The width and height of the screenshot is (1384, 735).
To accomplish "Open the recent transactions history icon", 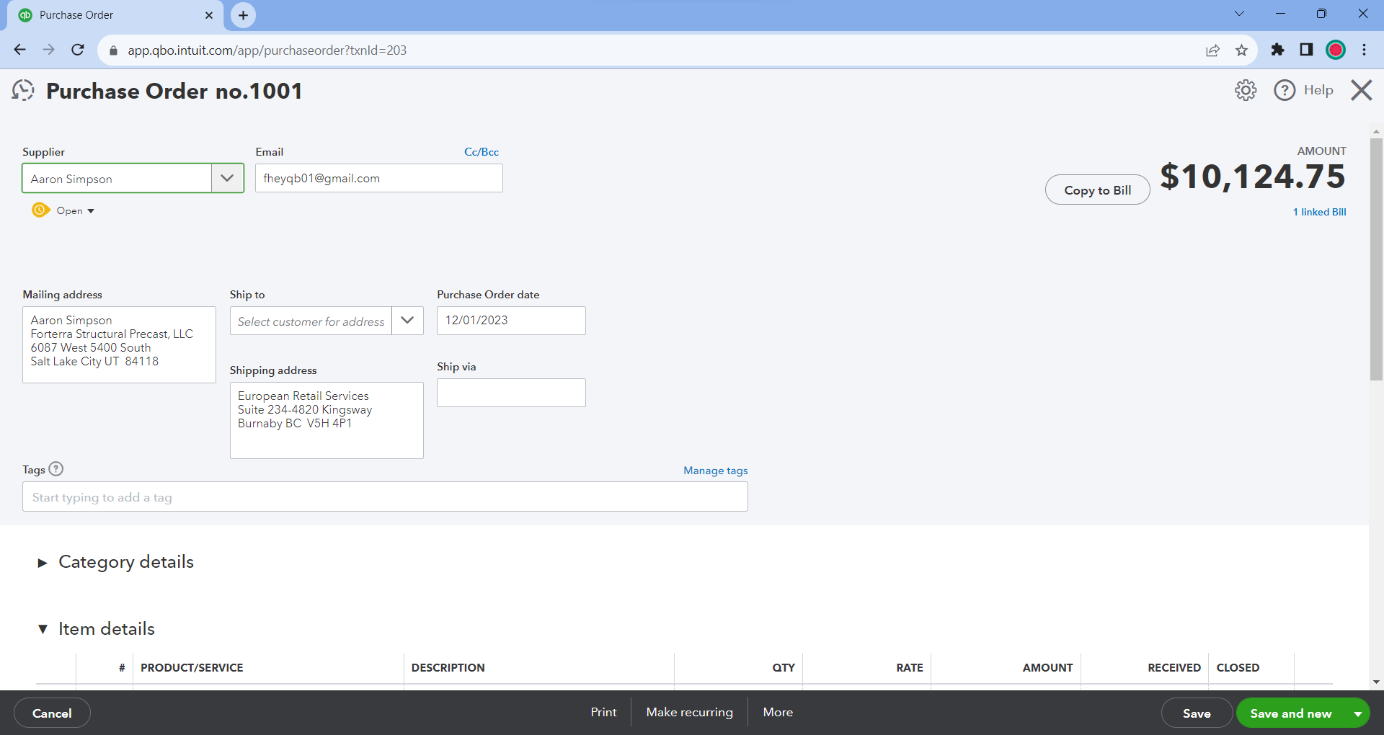I will (23, 91).
